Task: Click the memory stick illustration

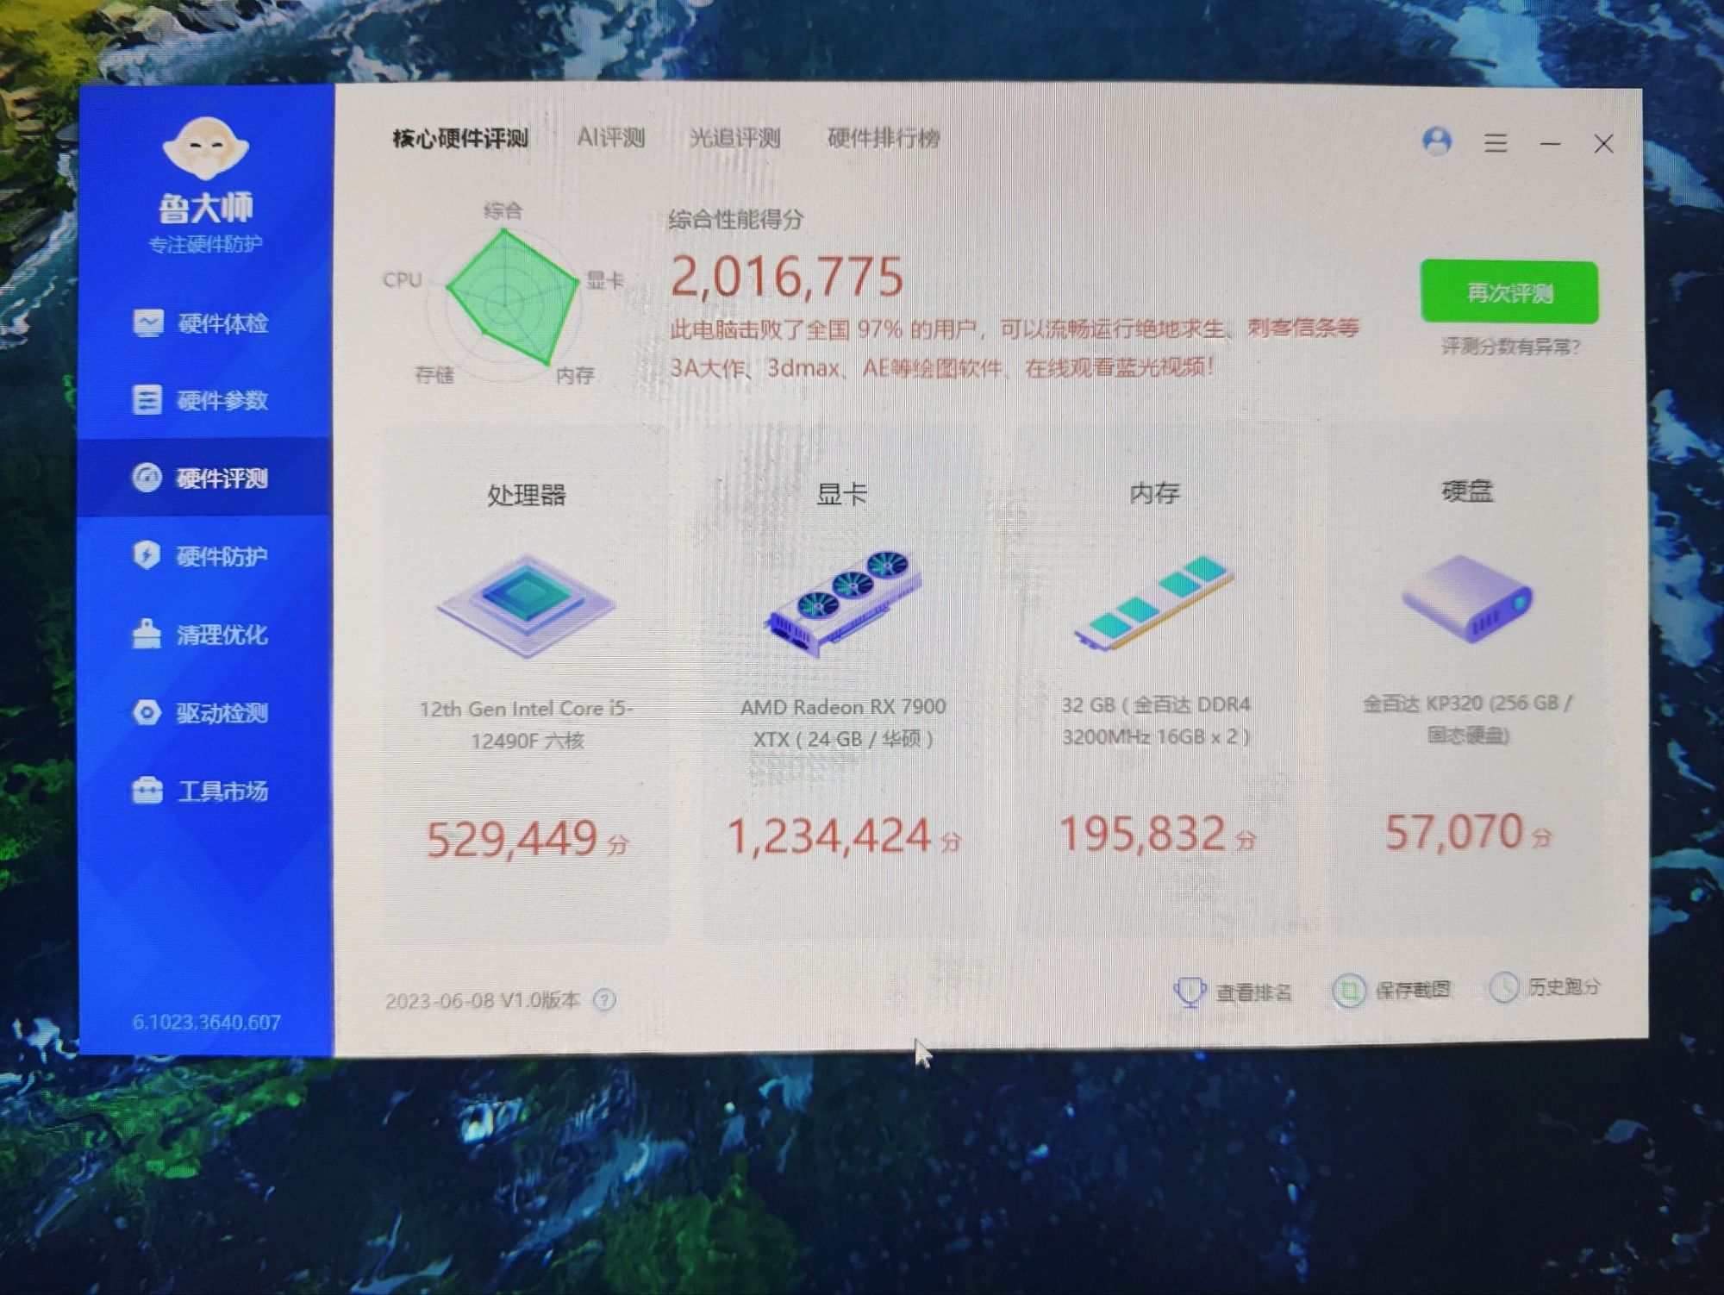Action: (x=1155, y=602)
